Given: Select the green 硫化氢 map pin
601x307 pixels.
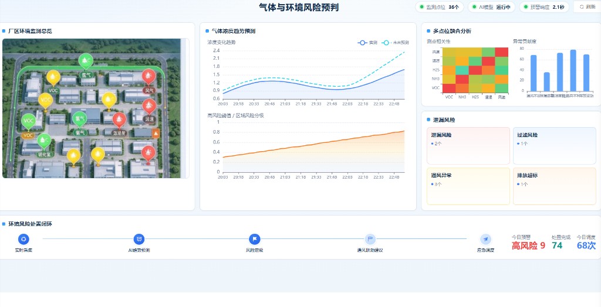Looking at the screenshot, I should (x=43, y=142).
